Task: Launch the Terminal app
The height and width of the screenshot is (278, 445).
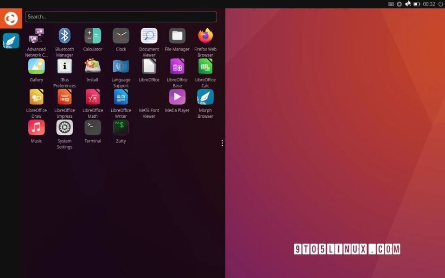Action: coord(93,127)
